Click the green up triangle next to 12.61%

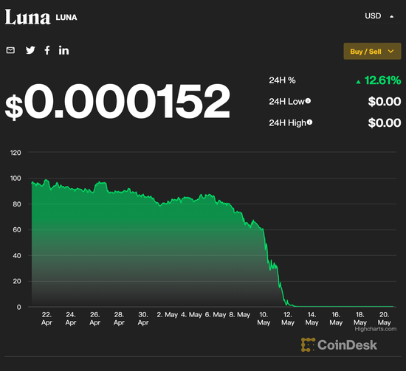(x=358, y=82)
